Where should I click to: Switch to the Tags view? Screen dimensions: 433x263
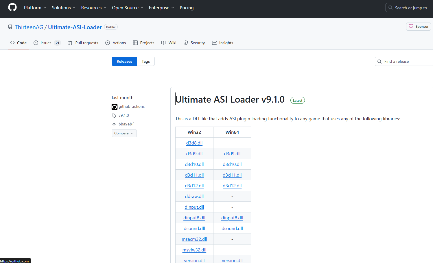146,61
